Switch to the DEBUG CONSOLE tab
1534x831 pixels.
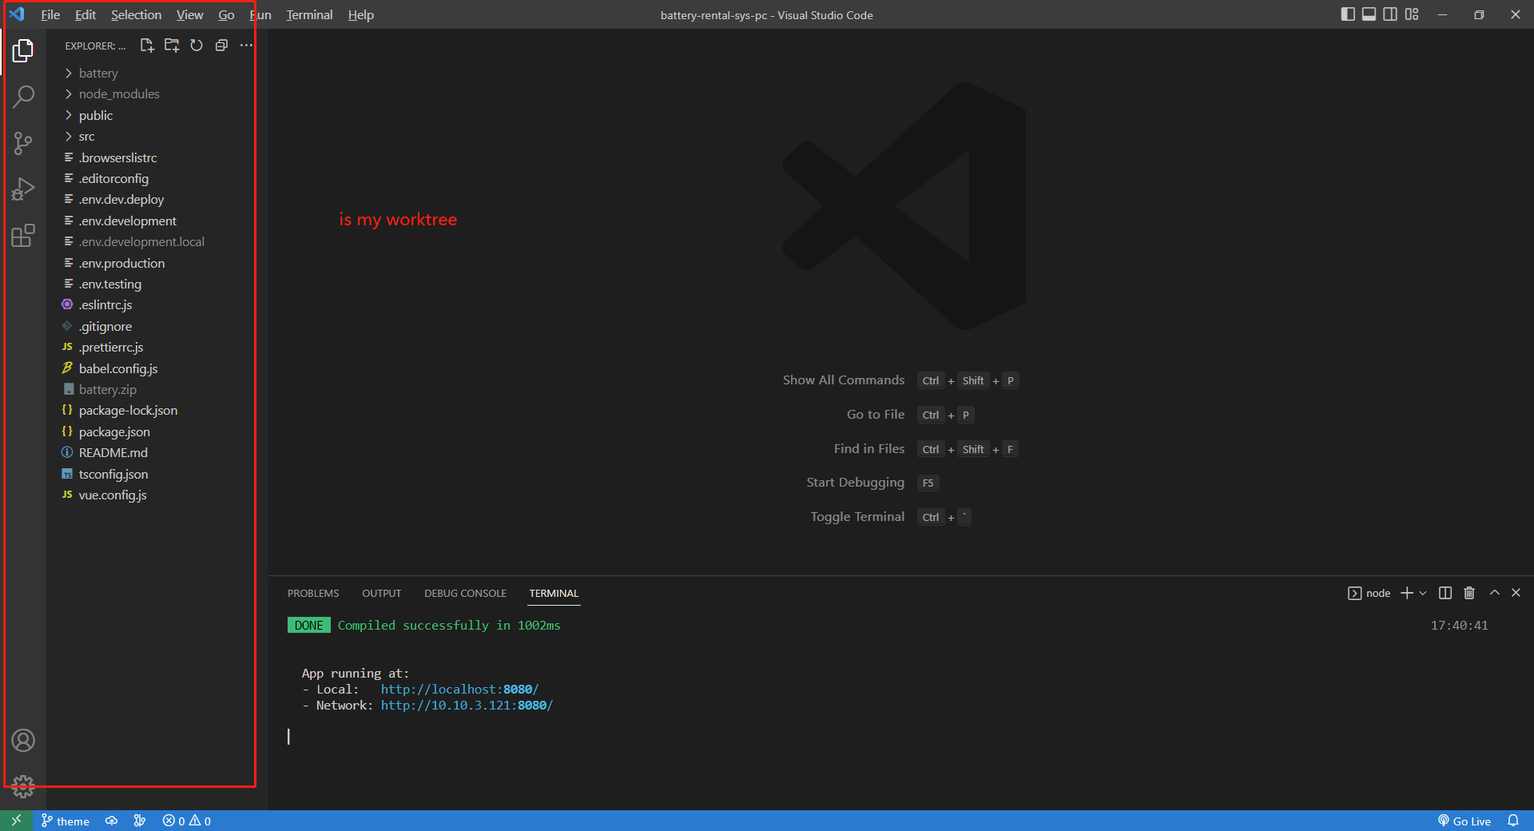tap(465, 593)
